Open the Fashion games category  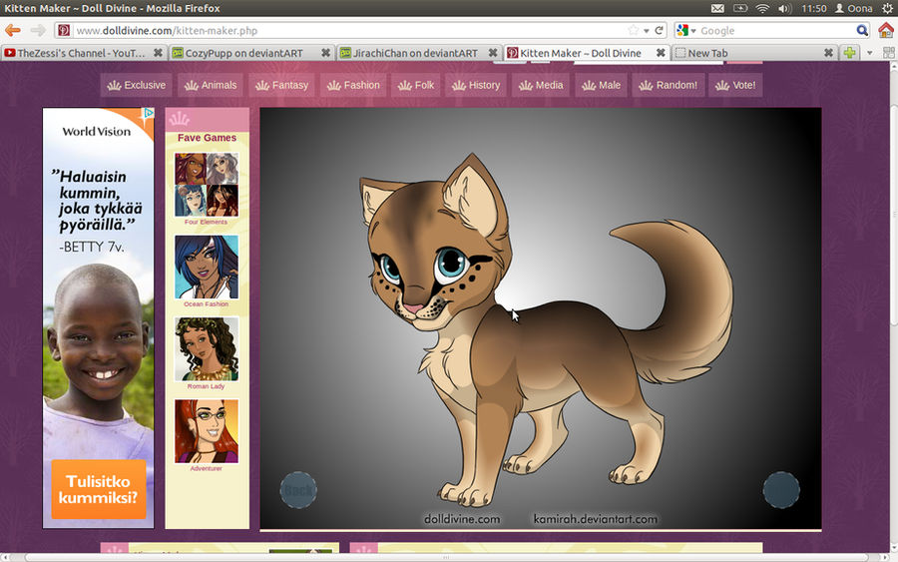tap(353, 85)
